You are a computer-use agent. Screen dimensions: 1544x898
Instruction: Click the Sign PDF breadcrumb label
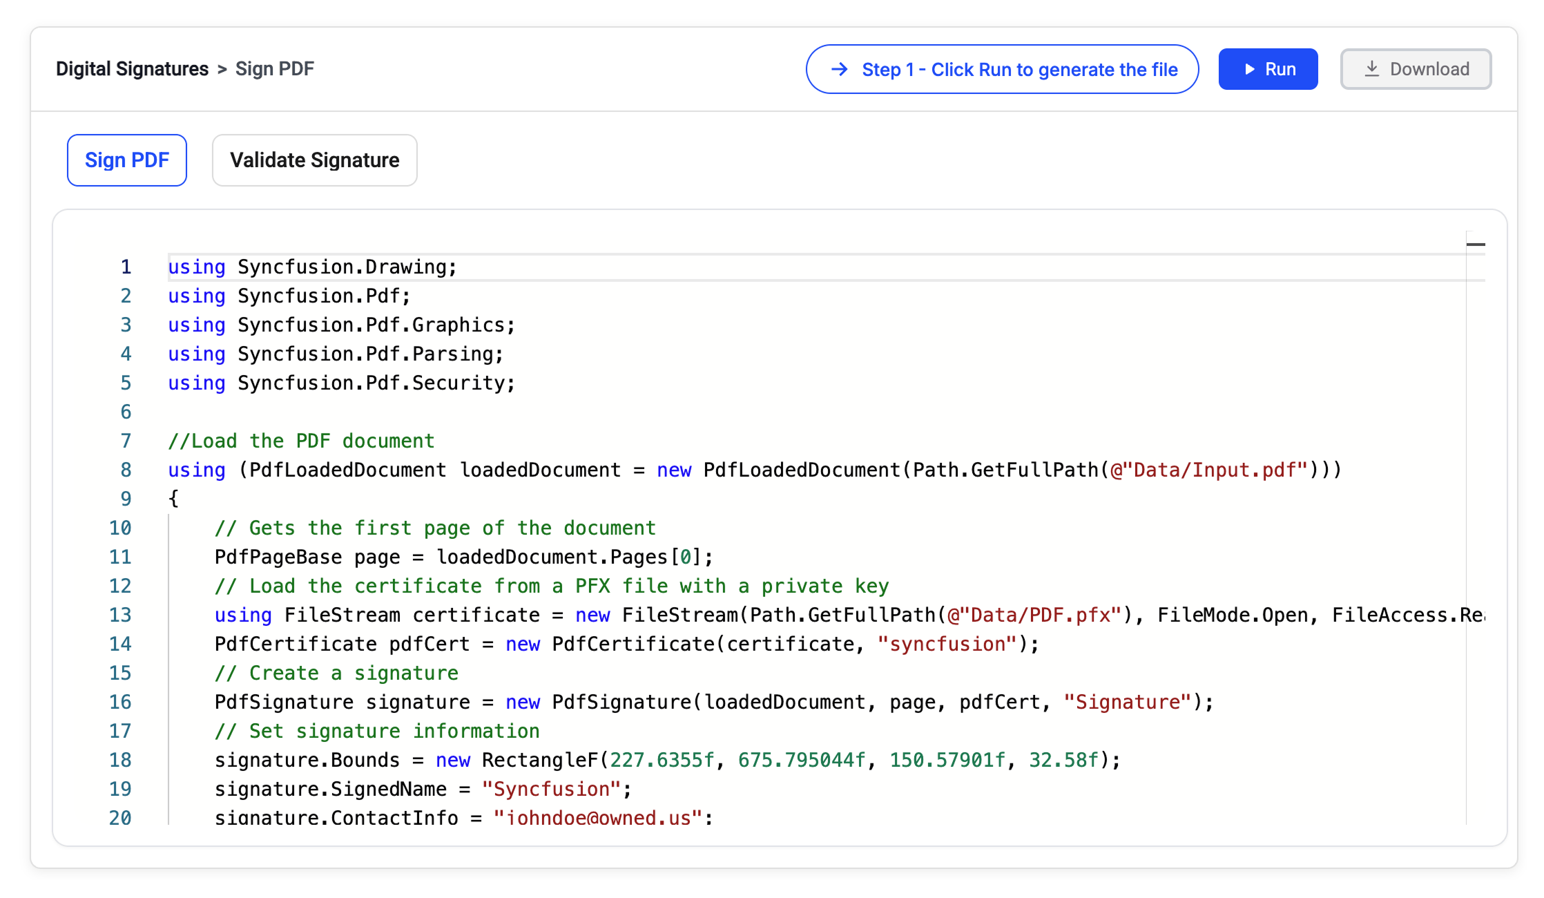click(x=275, y=69)
